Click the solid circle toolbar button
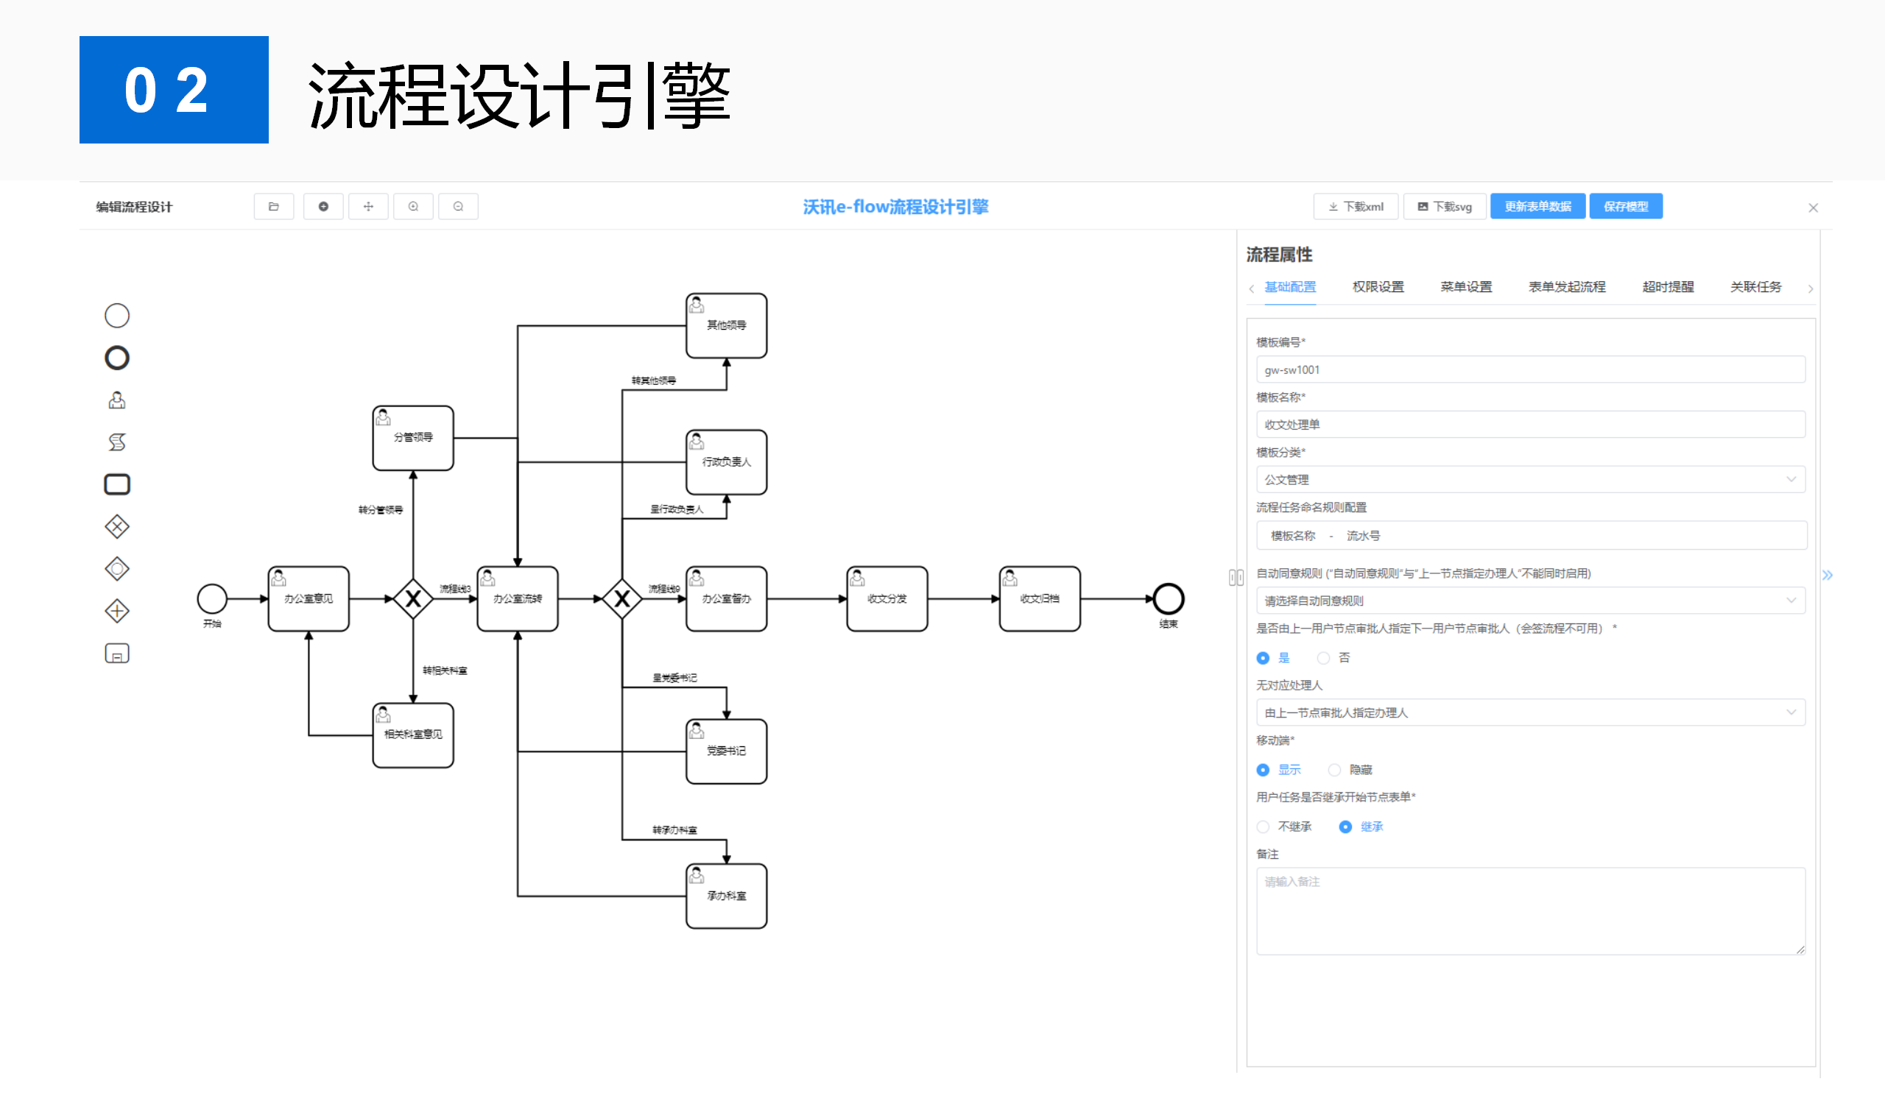 [323, 207]
